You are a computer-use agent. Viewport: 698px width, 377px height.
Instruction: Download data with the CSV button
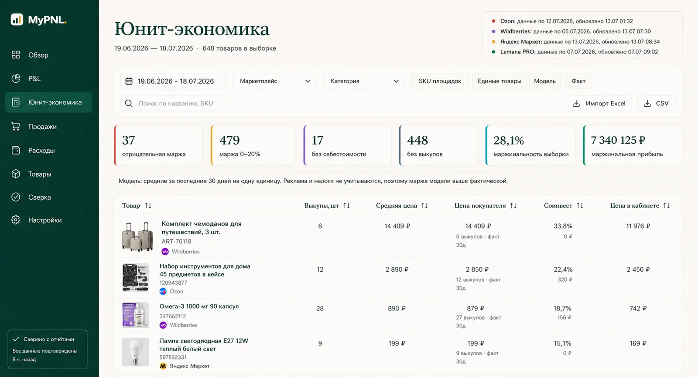[656, 103]
